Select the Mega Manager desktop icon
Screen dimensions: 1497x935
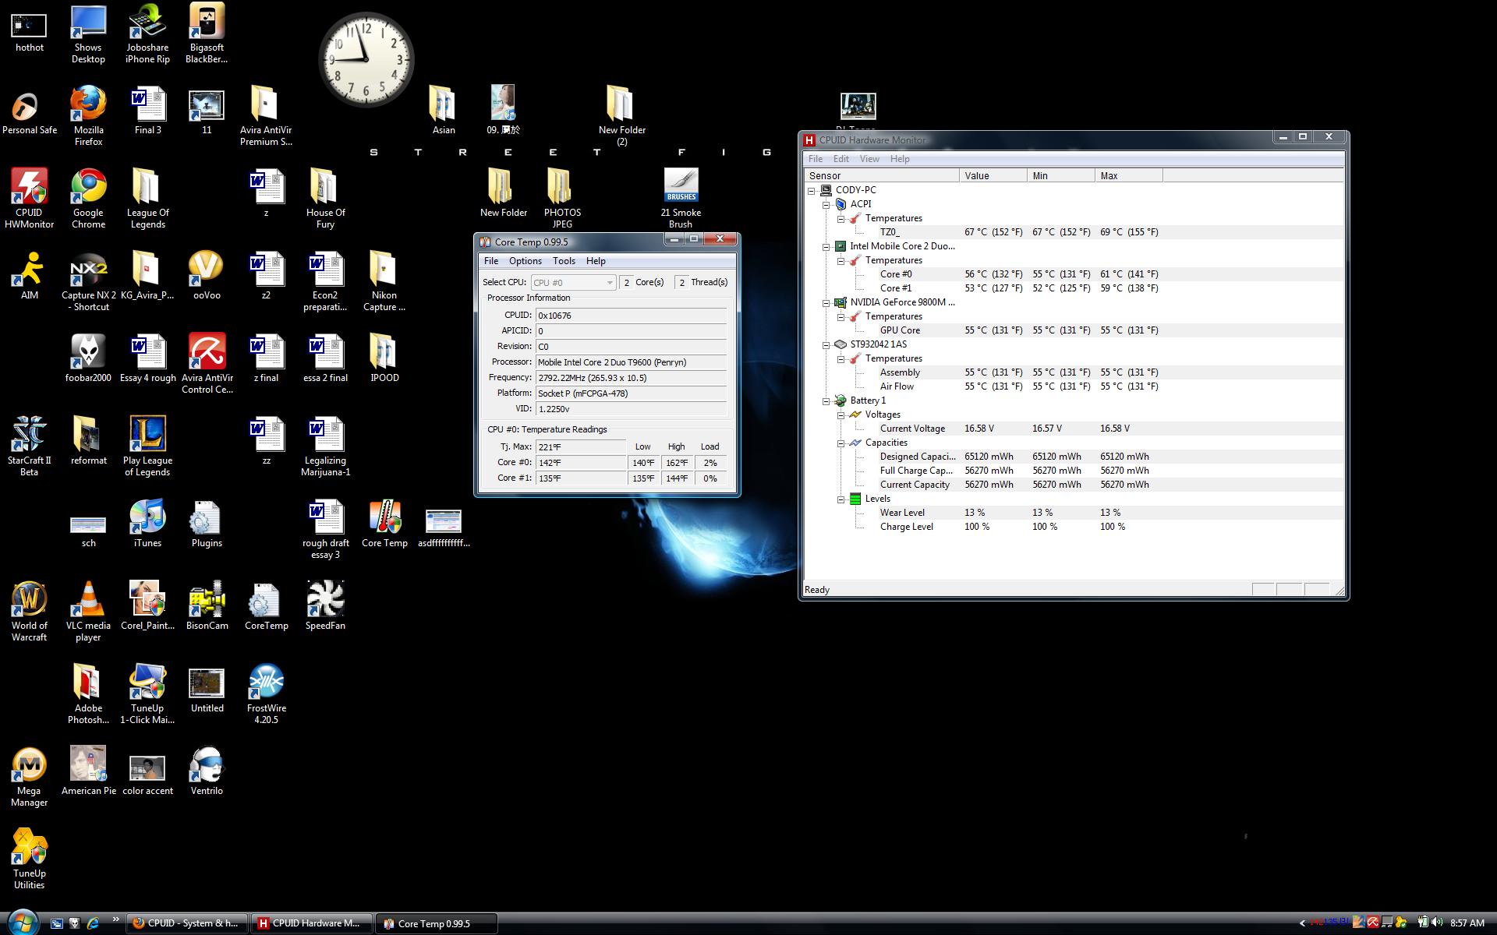click(x=29, y=776)
